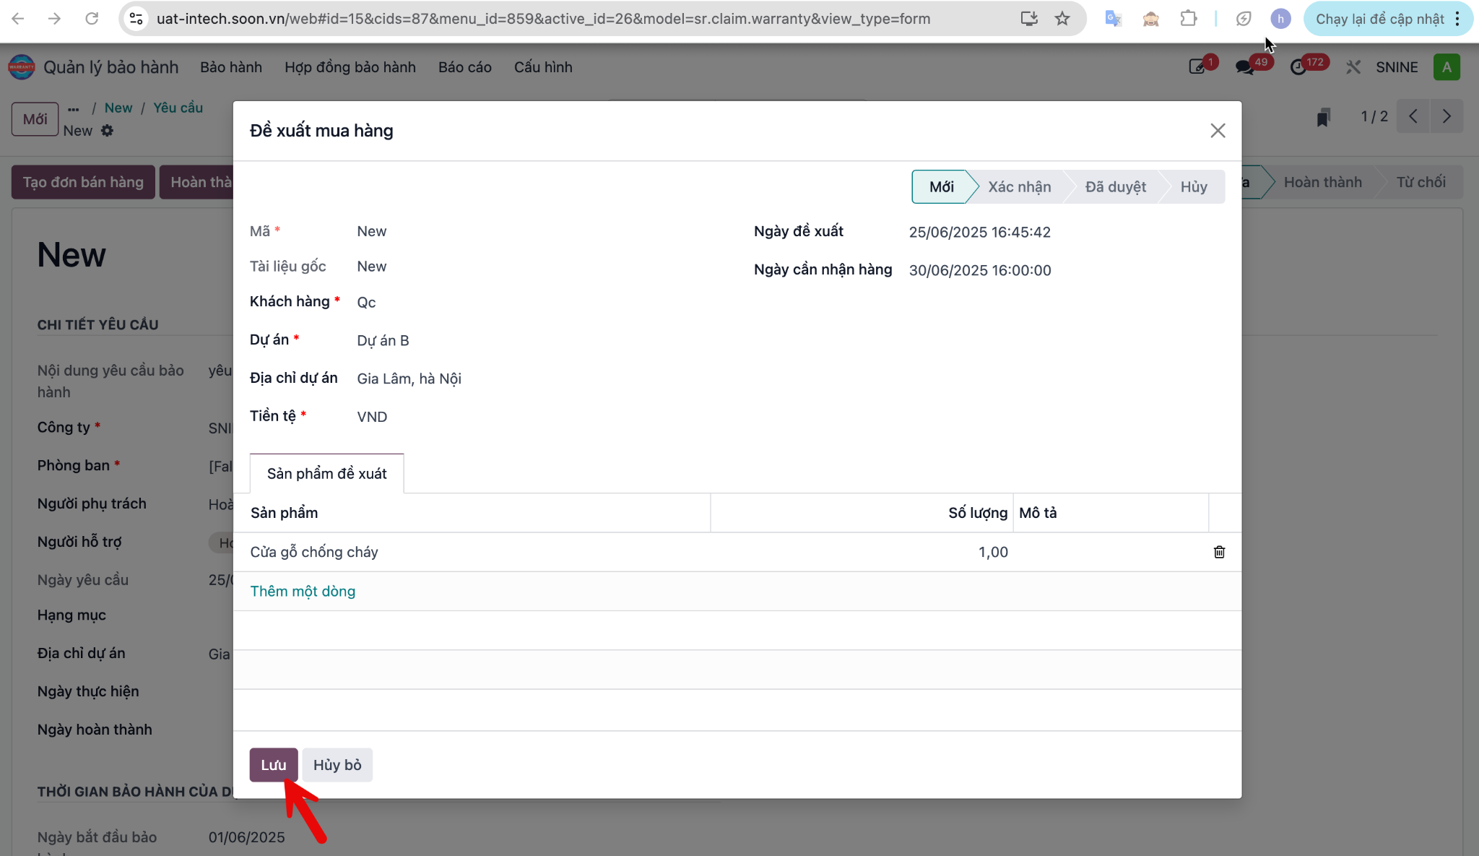Screen dimensions: 1479x856
Task: Bookmark this page with the star icon
Action: click(1062, 19)
